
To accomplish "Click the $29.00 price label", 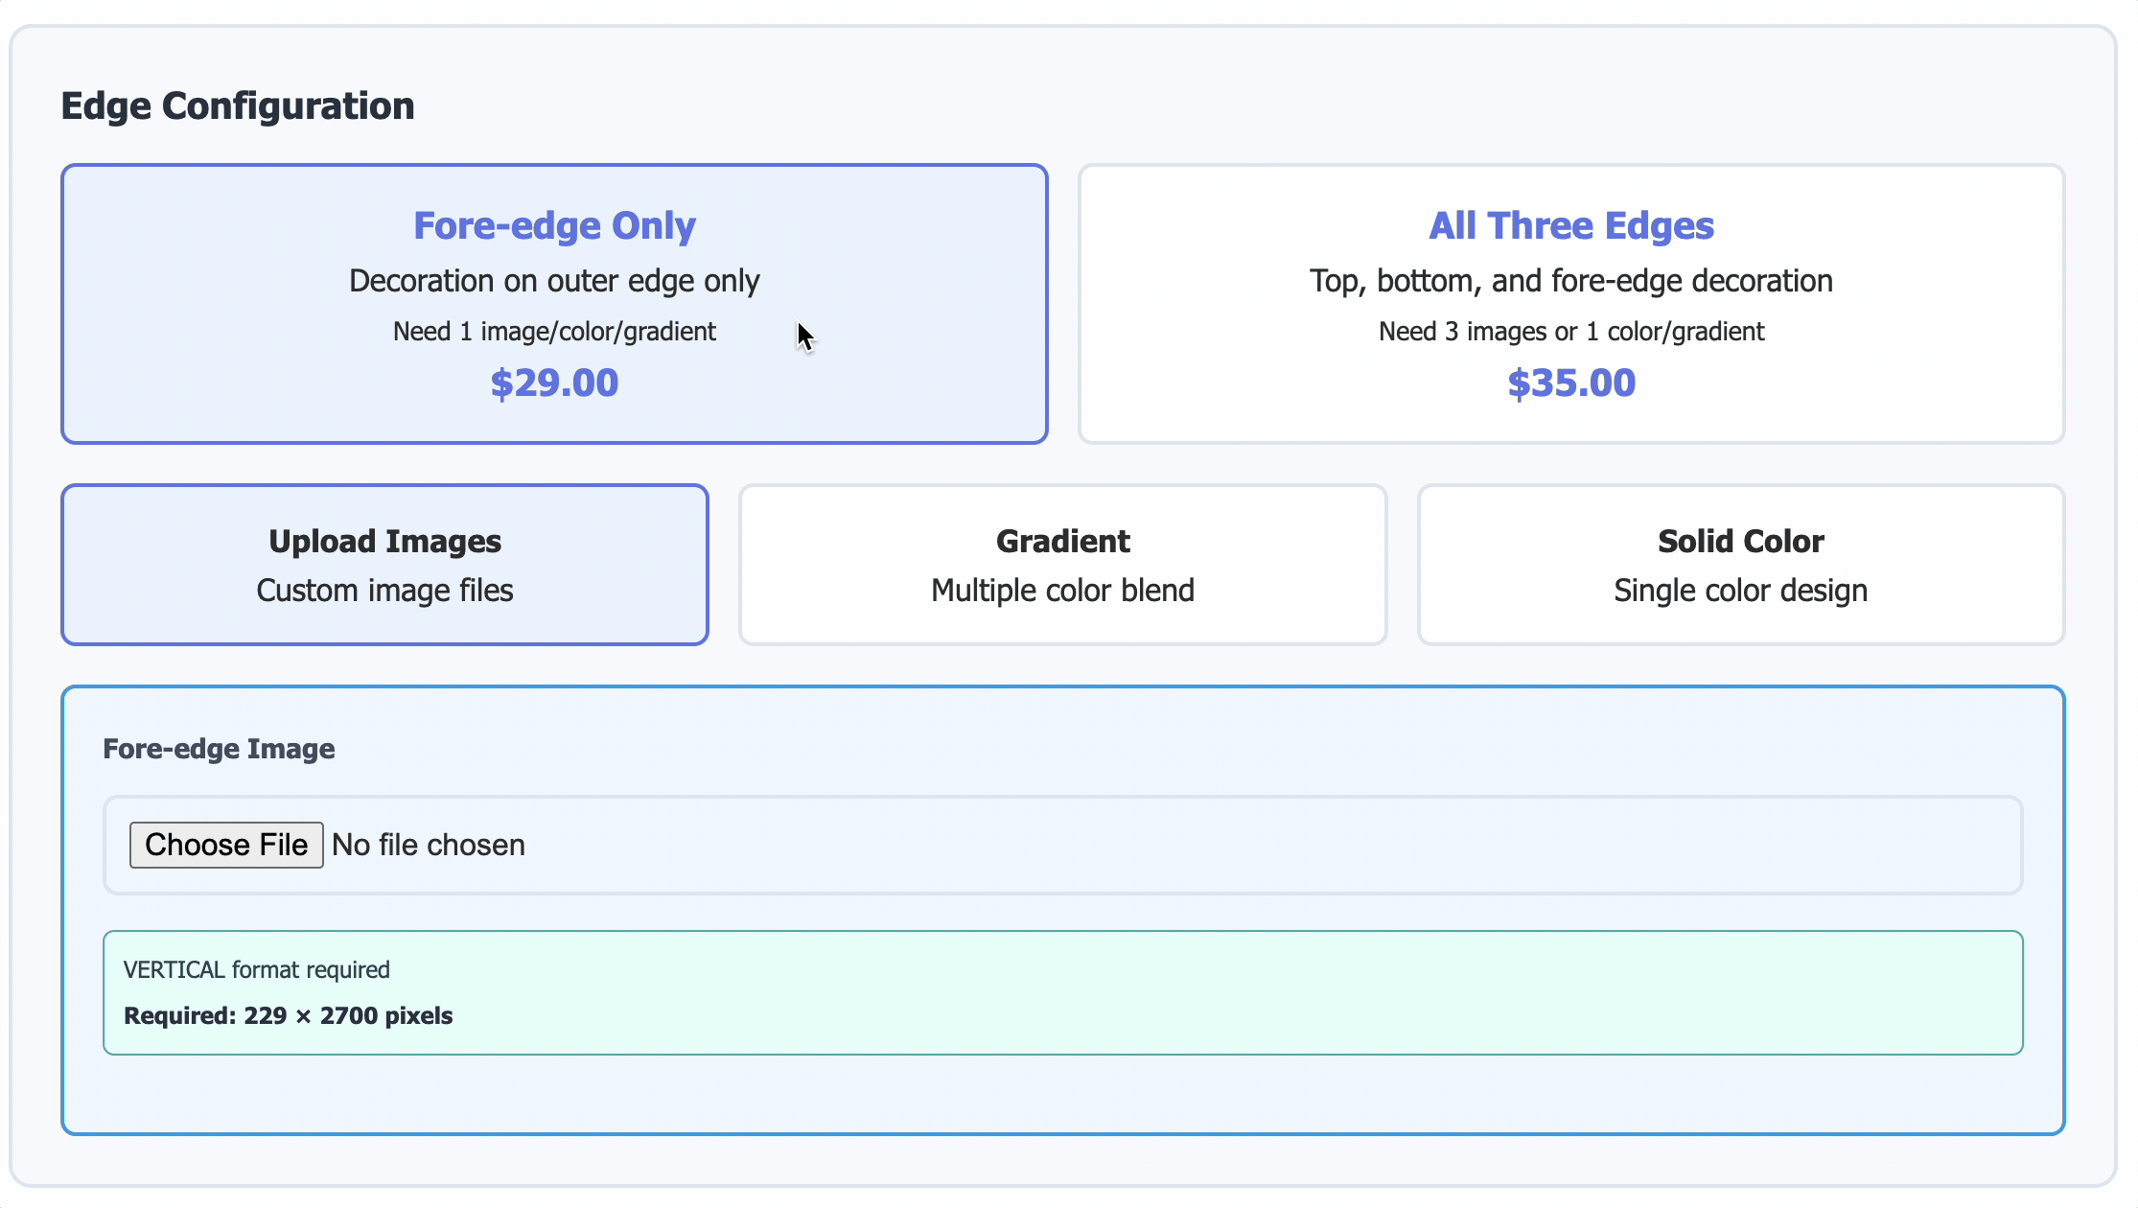I will click(554, 383).
